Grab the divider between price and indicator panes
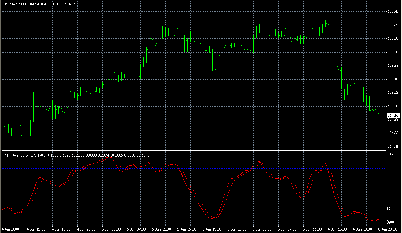Screen dimensions: 402x233 pos(192,151)
